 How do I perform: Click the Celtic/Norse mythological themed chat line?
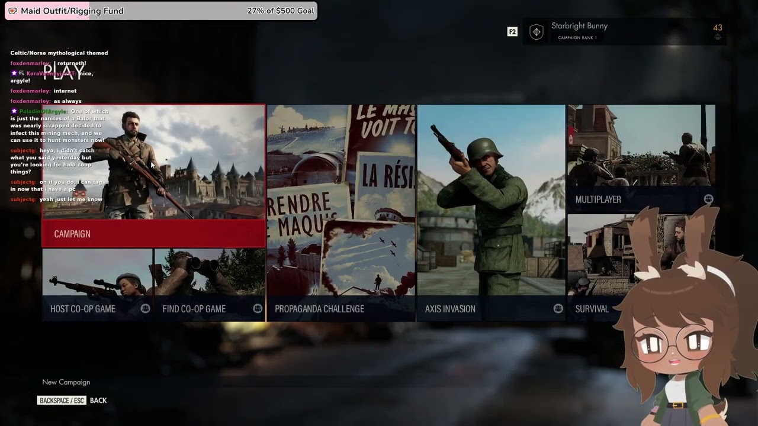(59, 53)
